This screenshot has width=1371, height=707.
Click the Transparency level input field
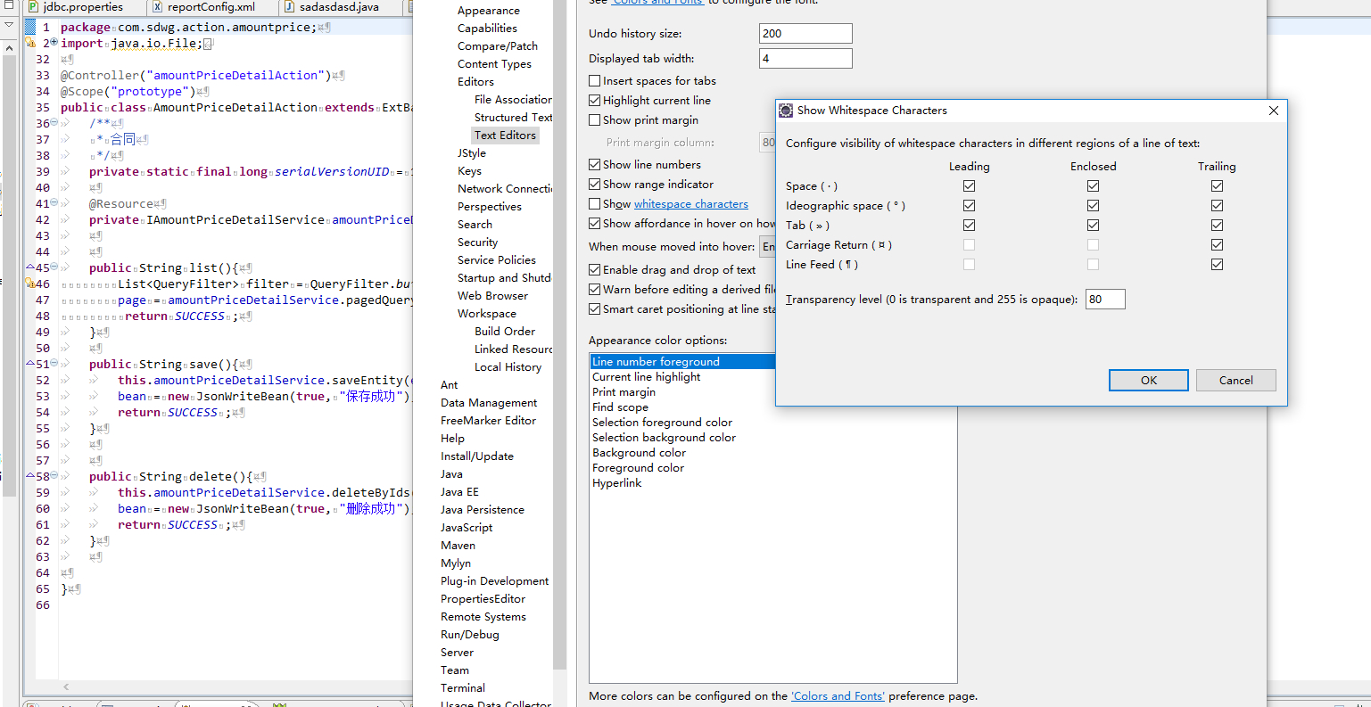click(x=1105, y=300)
